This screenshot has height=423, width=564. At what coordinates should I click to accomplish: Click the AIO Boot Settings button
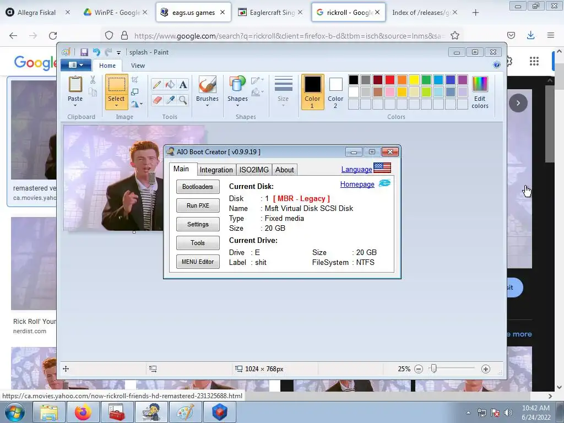click(x=198, y=224)
